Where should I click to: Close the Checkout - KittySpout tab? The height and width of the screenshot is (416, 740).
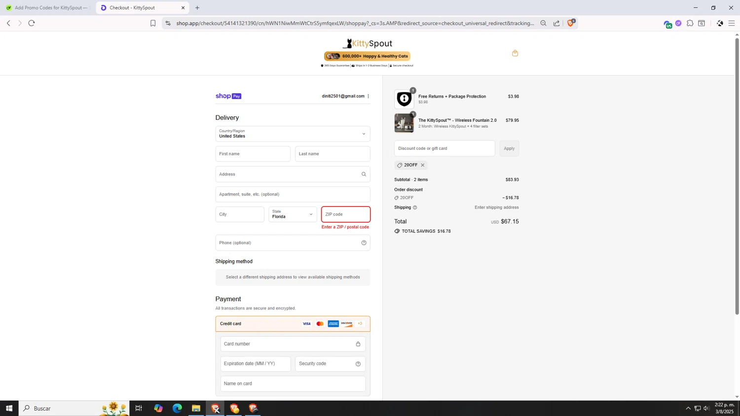pyautogui.click(x=183, y=8)
